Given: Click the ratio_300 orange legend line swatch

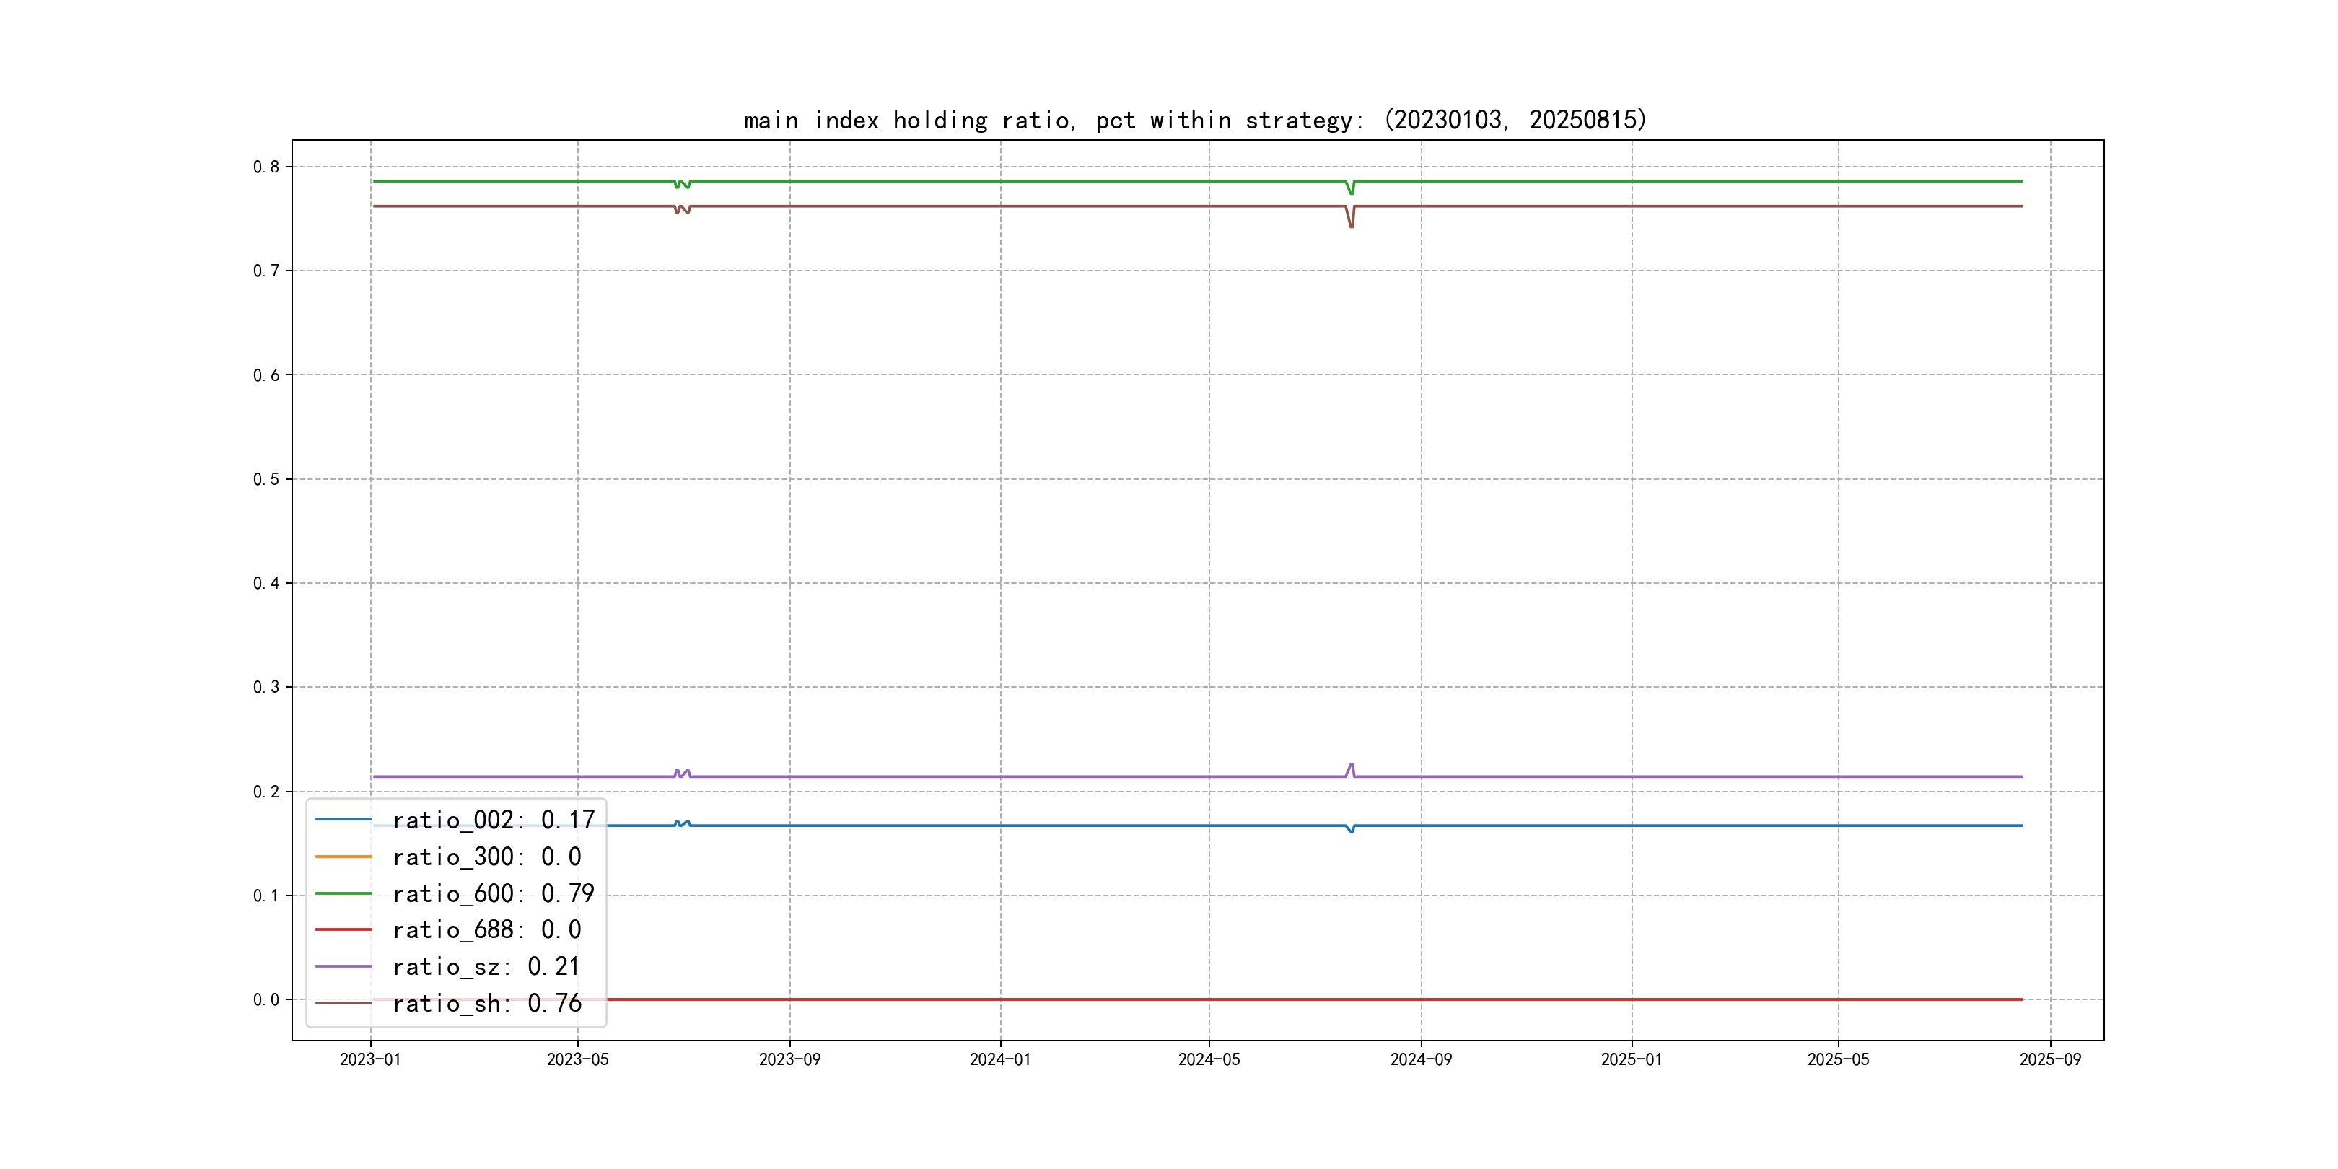Looking at the screenshot, I should pyautogui.click(x=343, y=856).
